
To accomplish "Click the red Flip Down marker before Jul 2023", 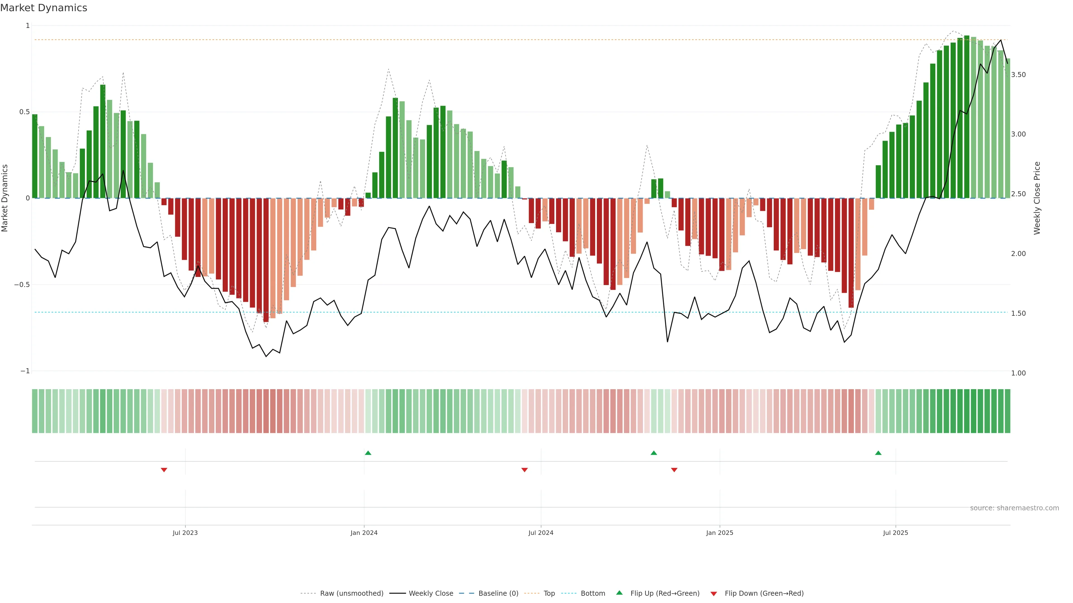I will tap(164, 470).
